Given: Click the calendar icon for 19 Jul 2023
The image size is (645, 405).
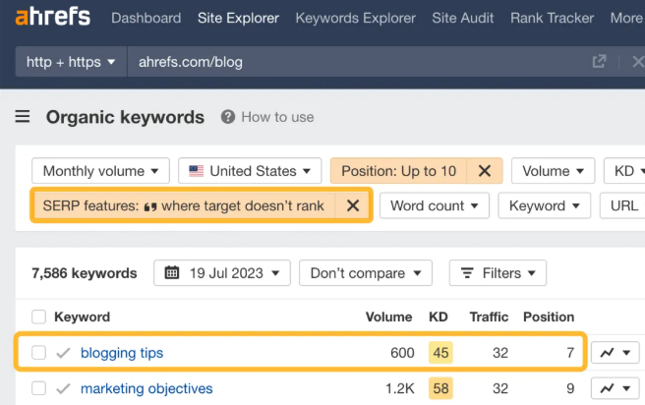Looking at the screenshot, I should pyautogui.click(x=173, y=273).
